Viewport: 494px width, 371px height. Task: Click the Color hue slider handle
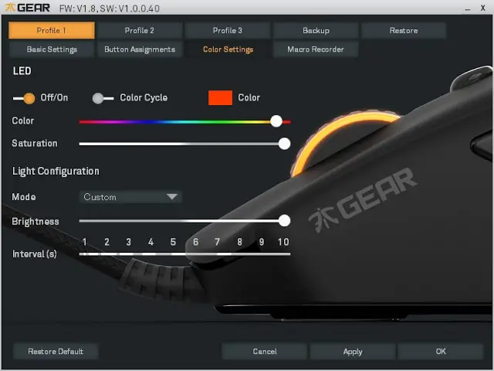276,121
